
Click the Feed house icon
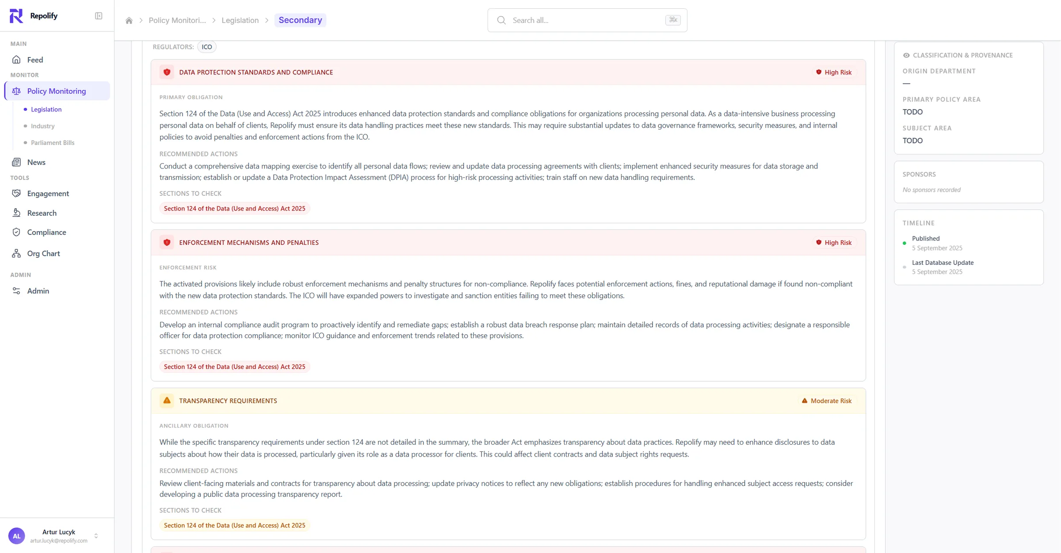(16, 60)
